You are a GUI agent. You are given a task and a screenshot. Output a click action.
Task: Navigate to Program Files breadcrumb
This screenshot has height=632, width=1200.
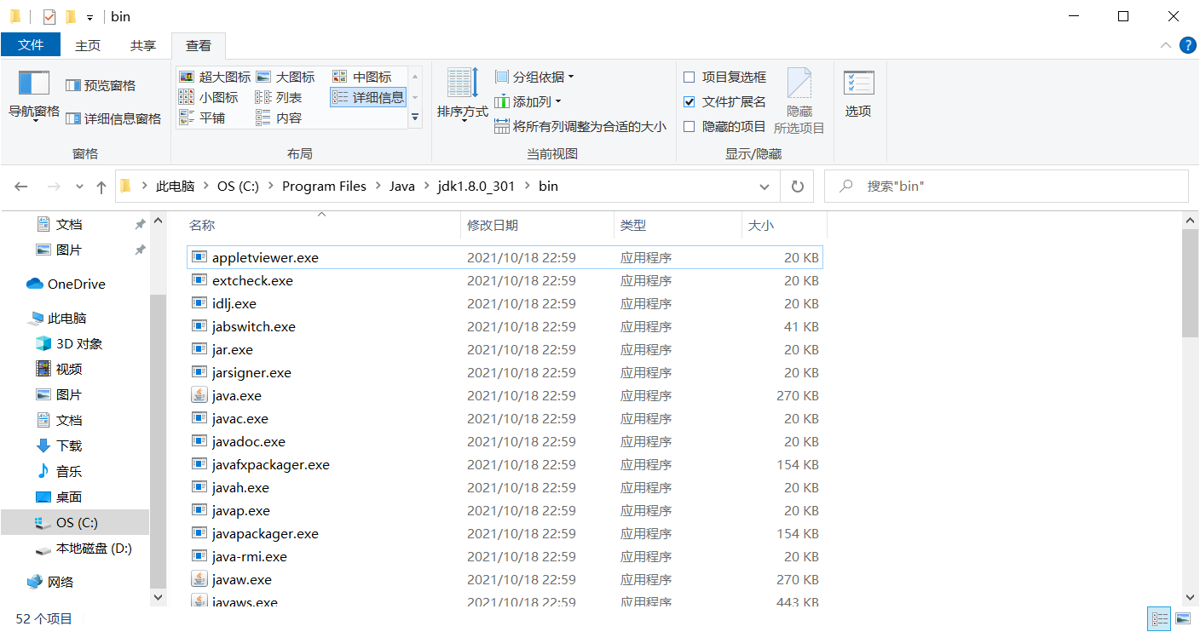324,186
